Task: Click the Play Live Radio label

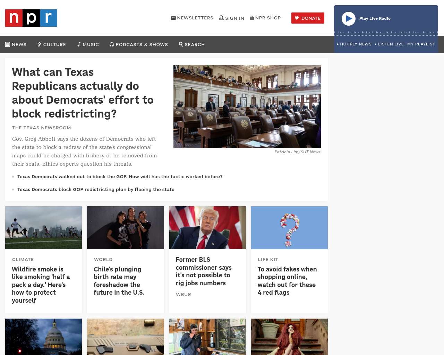Action: point(375,18)
